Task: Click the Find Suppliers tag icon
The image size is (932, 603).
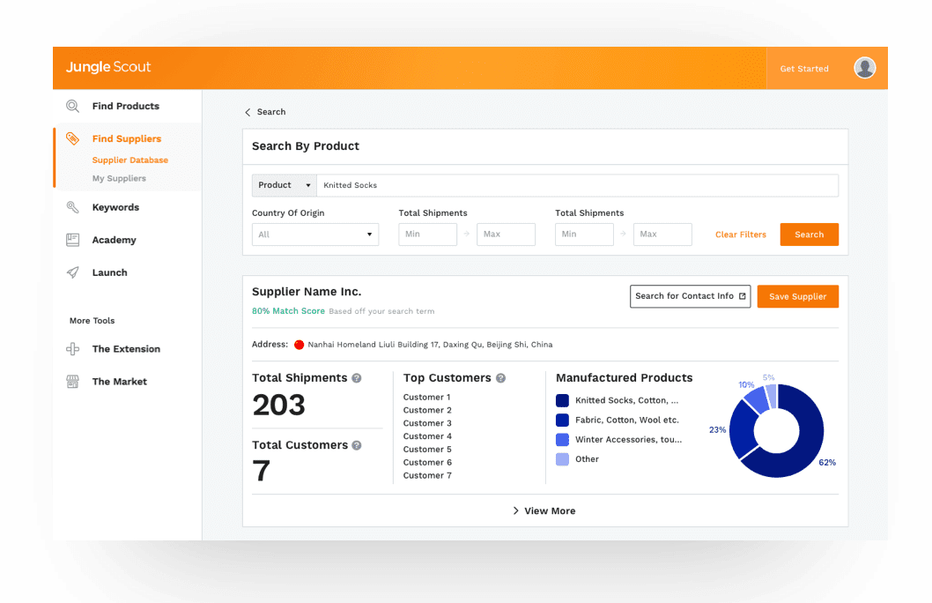Action: pos(72,138)
